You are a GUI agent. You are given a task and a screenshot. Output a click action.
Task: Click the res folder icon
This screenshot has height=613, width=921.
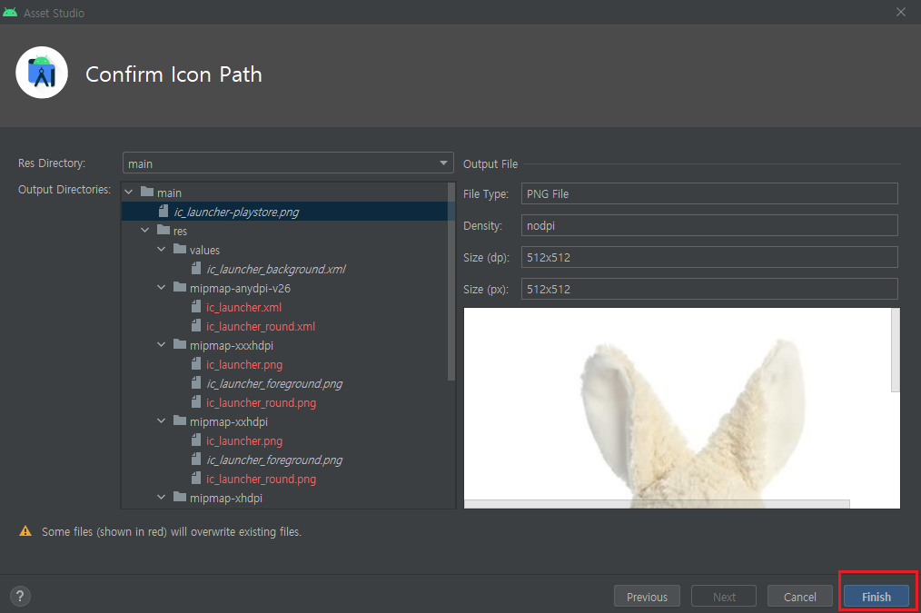point(163,230)
